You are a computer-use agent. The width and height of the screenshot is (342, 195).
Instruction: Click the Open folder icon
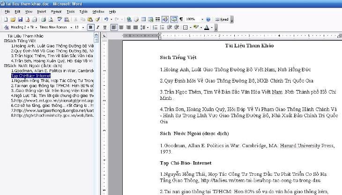pyautogui.click(x=13, y=19)
